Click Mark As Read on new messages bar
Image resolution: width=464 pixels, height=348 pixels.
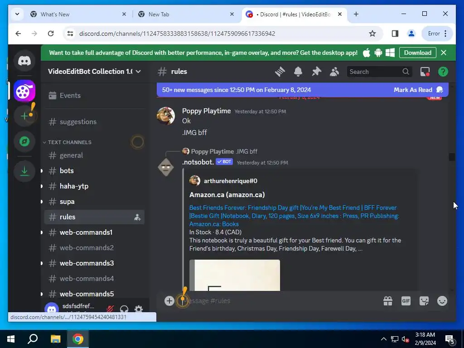coord(418,90)
